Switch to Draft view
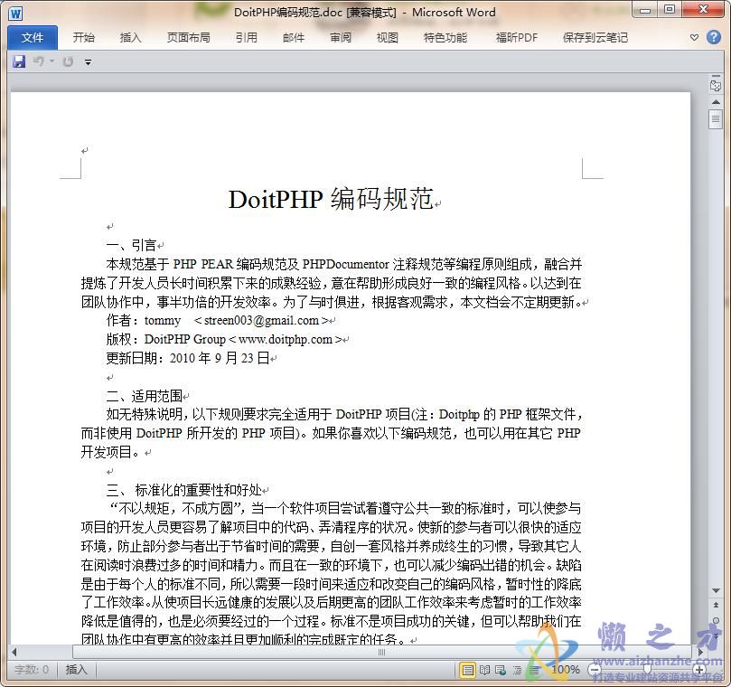The width and height of the screenshot is (731, 687). [534, 671]
